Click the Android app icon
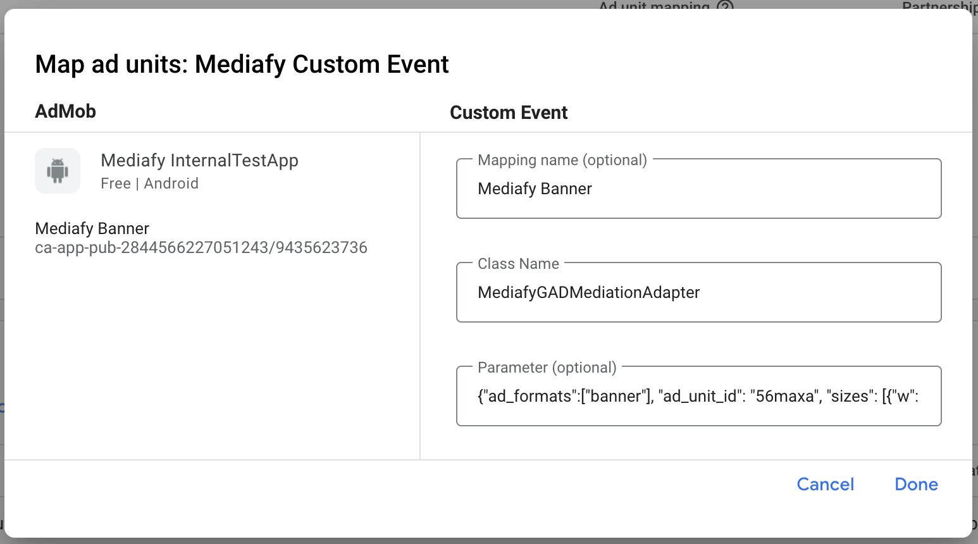This screenshot has width=978, height=544. (x=58, y=171)
